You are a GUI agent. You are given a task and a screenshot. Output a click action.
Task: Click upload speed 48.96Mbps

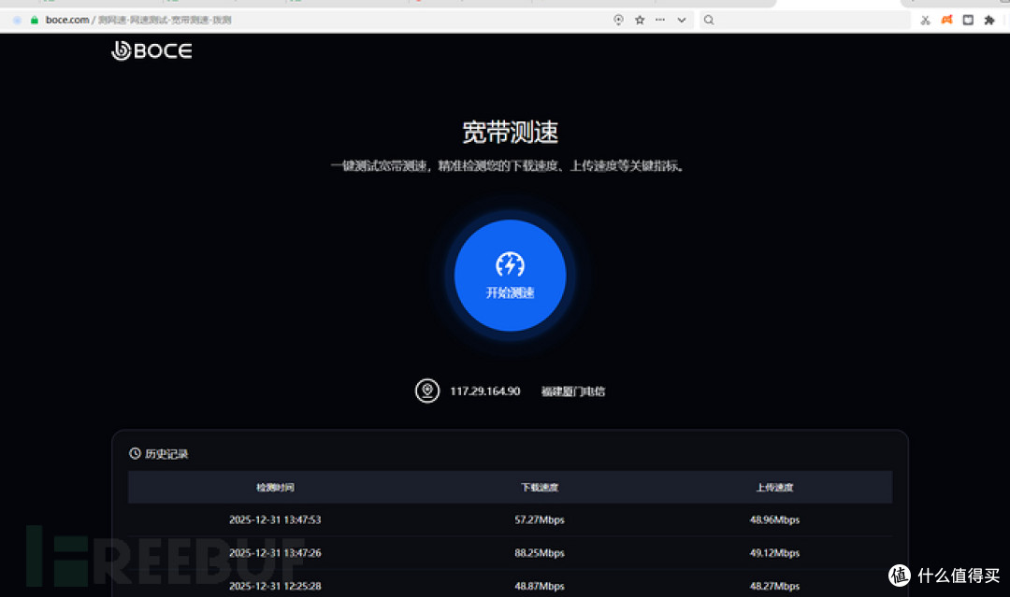[x=774, y=519]
